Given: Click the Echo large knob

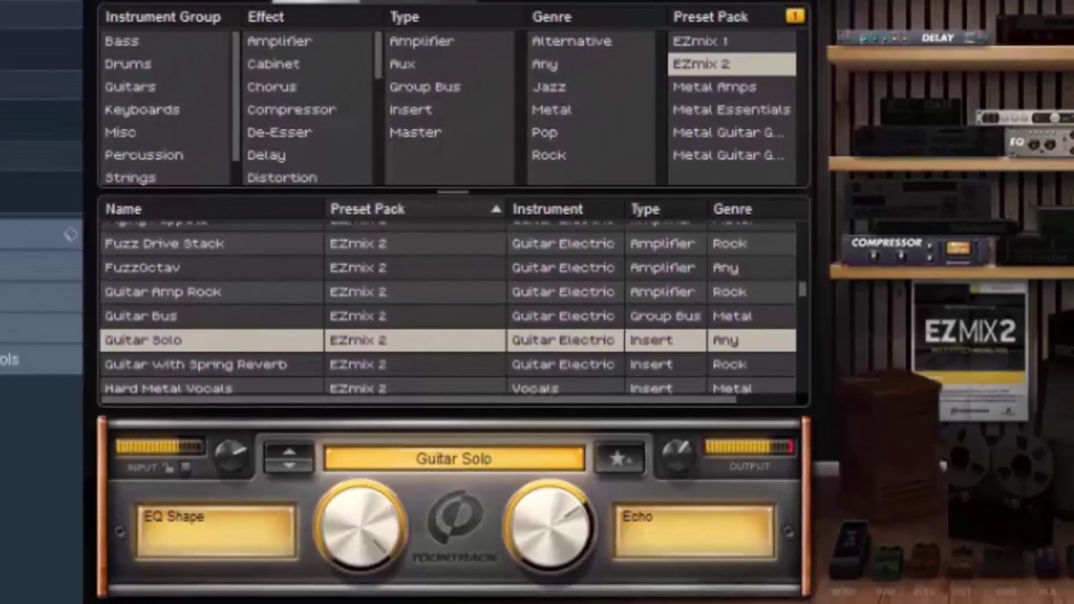Looking at the screenshot, I should point(549,528).
